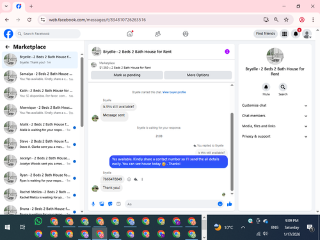Screen dimensions: 320x240
Task: Open Jocelyn conversation in list
Action: [x=40, y=161]
